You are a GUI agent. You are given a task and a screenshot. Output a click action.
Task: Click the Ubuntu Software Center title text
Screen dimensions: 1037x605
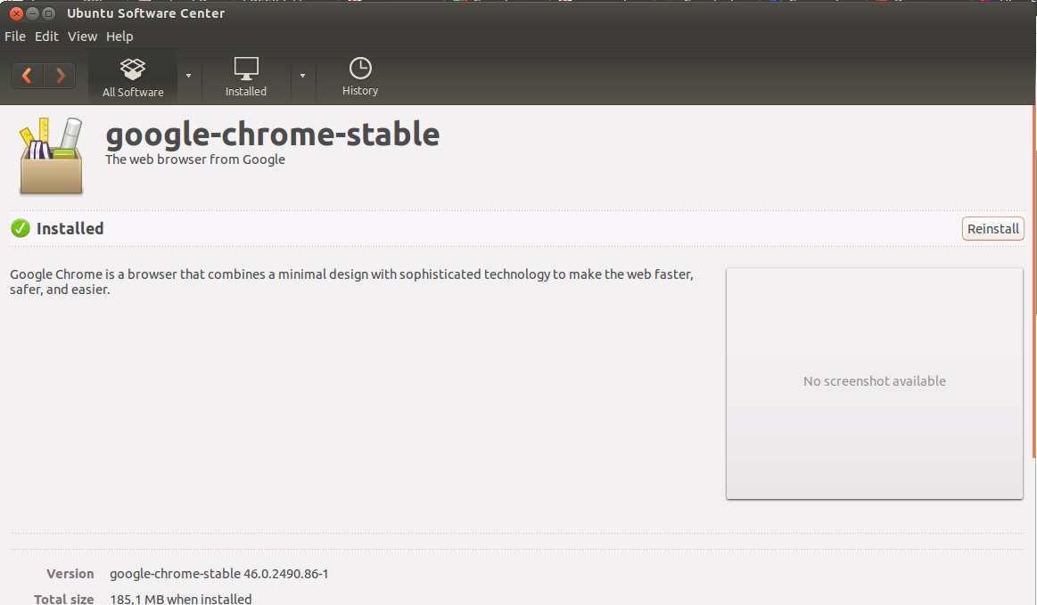pyautogui.click(x=145, y=13)
